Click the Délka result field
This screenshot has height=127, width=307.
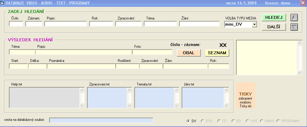(x=37, y=66)
